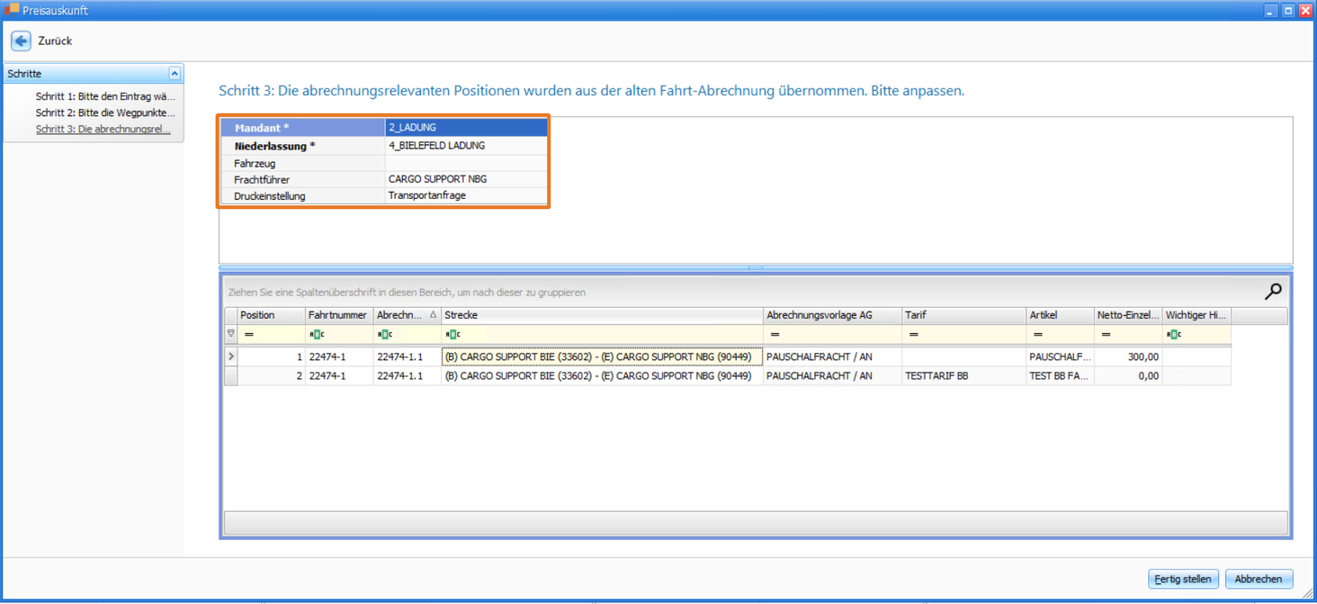Click the empty Fahrzeug value field
Viewport: 1317px width, 604px height.
click(465, 163)
